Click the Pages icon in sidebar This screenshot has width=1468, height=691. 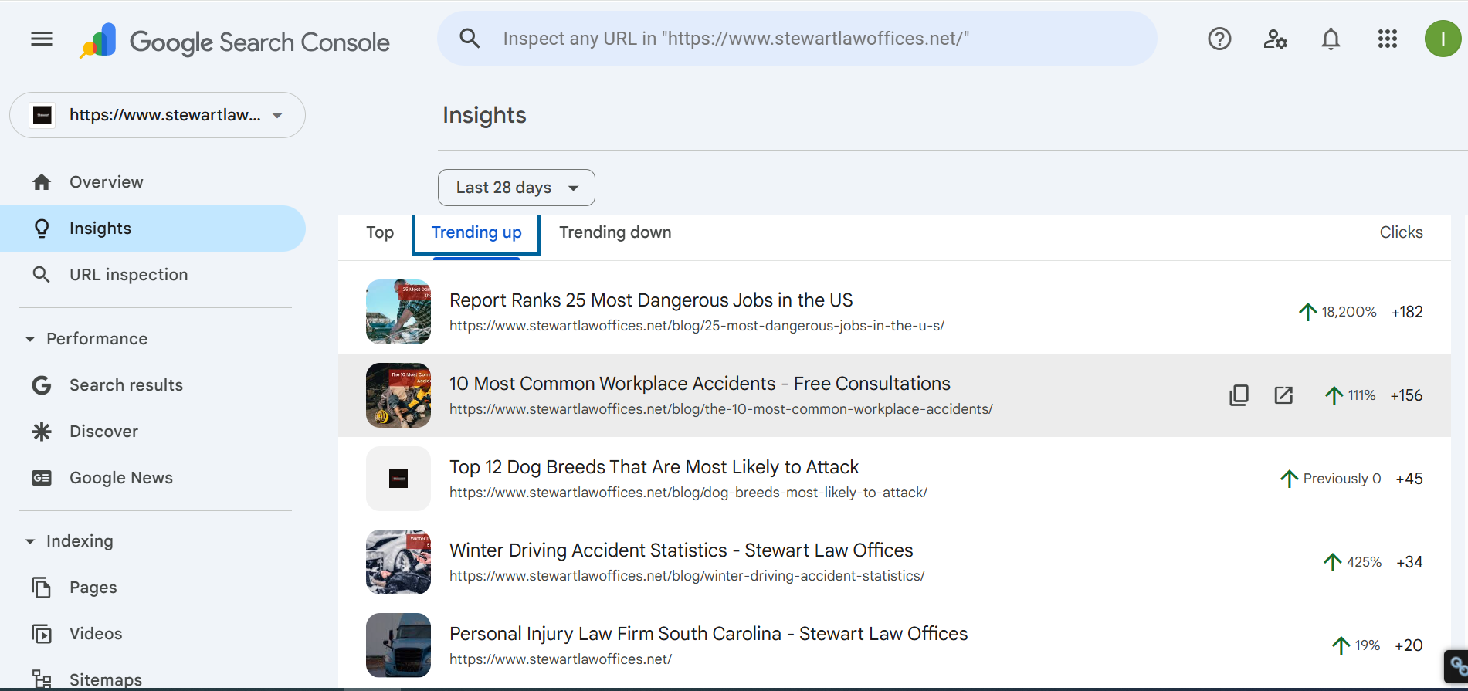42,588
